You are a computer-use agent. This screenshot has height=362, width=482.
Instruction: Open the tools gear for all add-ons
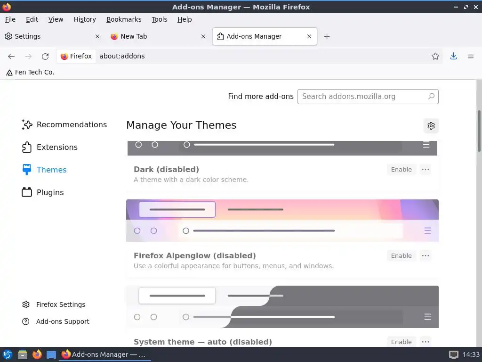(x=431, y=125)
